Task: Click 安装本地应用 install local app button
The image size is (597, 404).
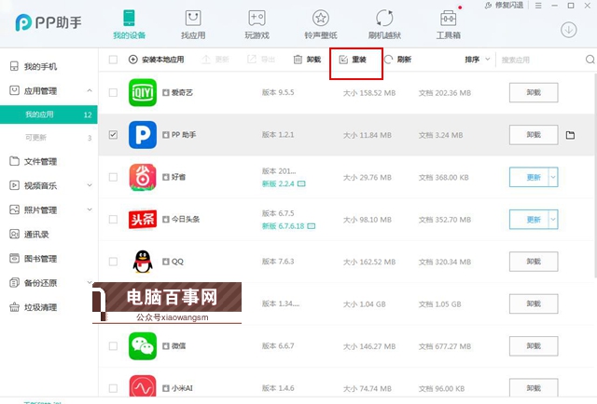Action: coord(156,60)
